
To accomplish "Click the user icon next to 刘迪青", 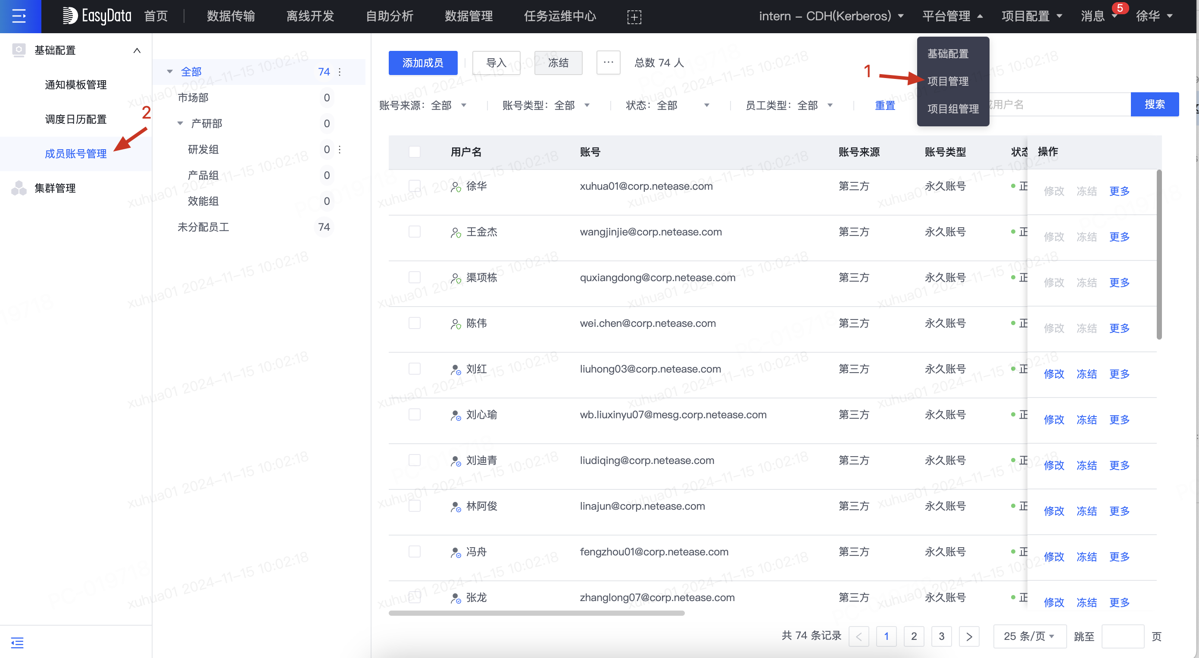I will 456,461.
